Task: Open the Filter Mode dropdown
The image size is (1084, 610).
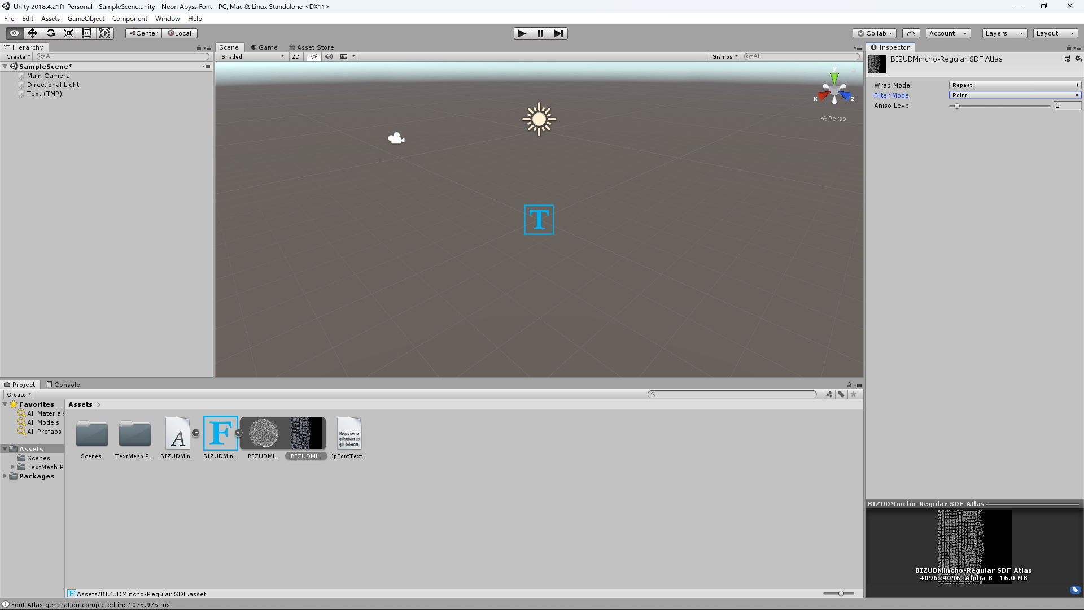Action: click(1015, 95)
